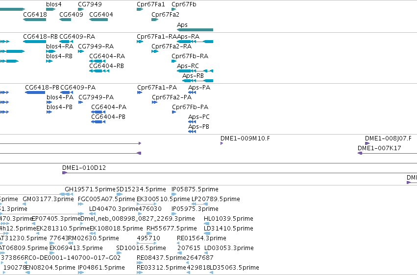Click the CG6409 gene label
This screenshot has width=417, height=275.
(71, 14)
